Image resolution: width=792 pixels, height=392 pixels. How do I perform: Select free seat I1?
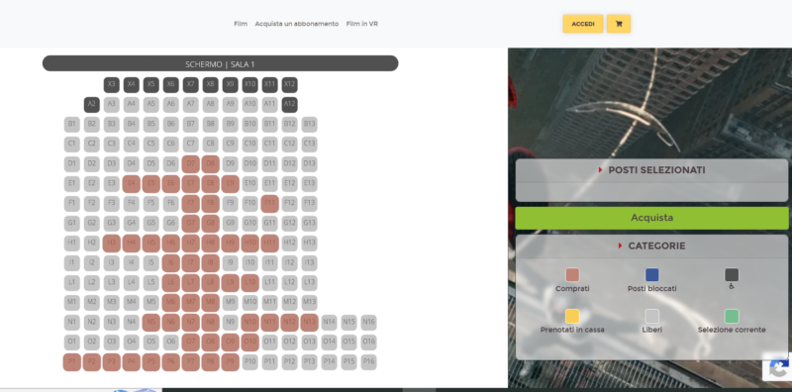tap(71, 262)
